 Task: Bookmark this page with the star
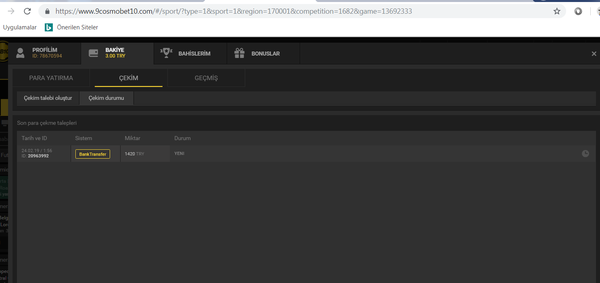tap(557, 11)
